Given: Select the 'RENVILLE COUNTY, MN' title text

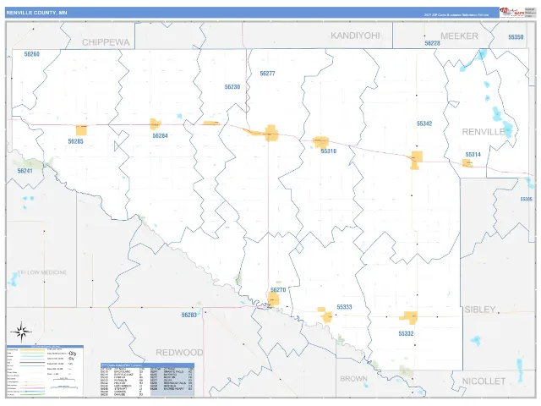Looking at the screenshot, I should point(36,13).
